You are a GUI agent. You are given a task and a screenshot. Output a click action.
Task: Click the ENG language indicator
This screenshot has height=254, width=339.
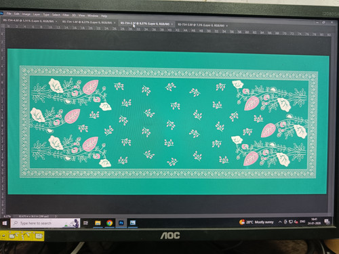(302, 221)
